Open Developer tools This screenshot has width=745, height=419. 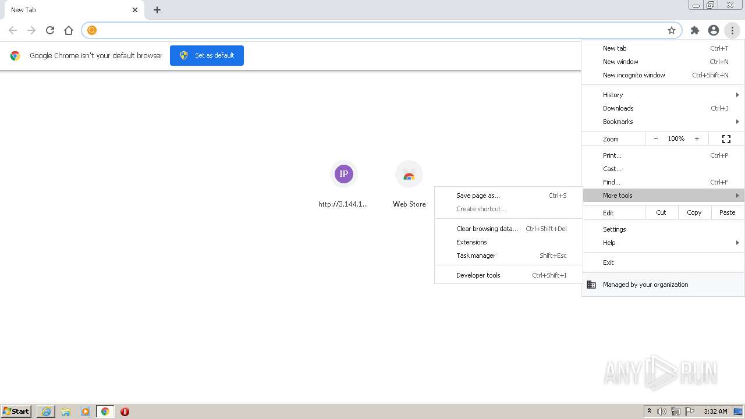coord(508,275)
